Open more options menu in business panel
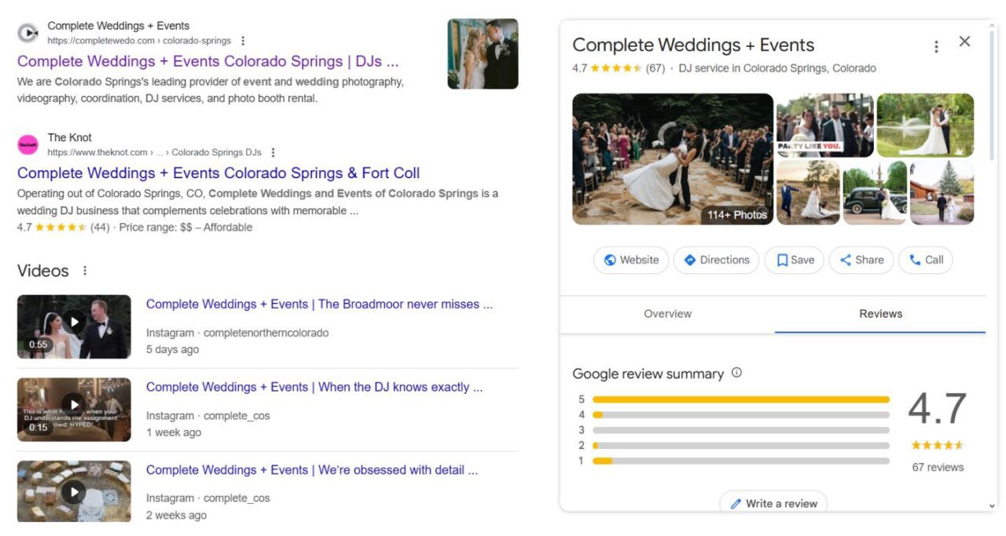 (936, 46)
